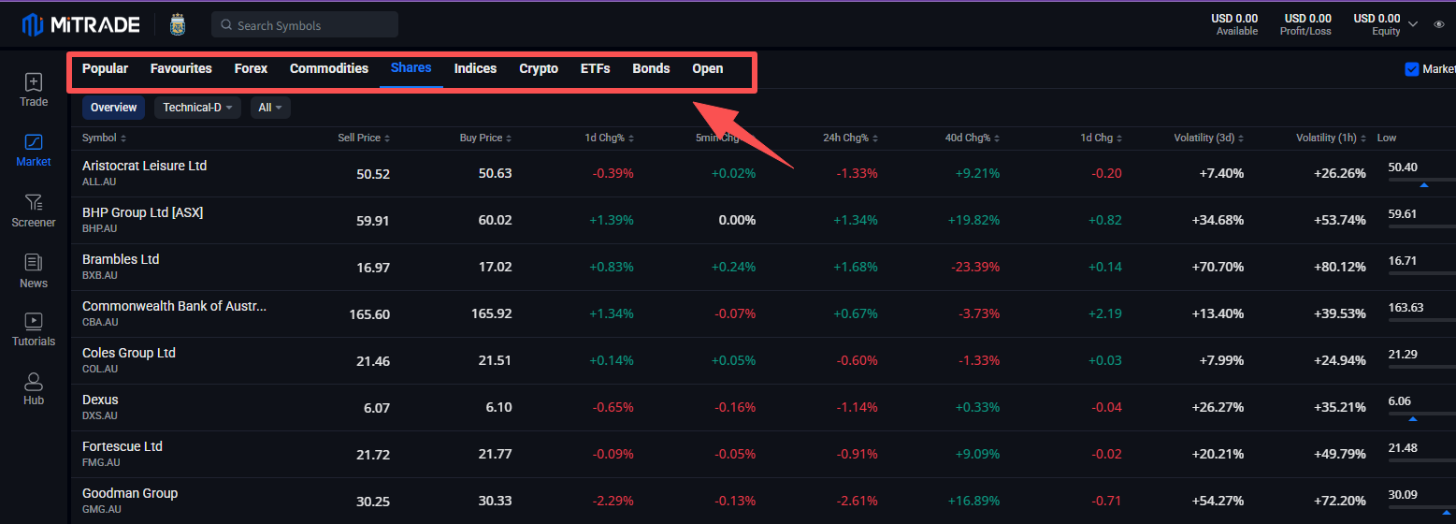Expand the account equity chevron
The height and width of the screenshot is (524, 1456).
click(x=1413, y=24)
